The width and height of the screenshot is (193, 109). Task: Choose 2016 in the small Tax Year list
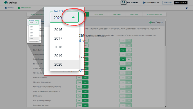[x=34, y=27]
